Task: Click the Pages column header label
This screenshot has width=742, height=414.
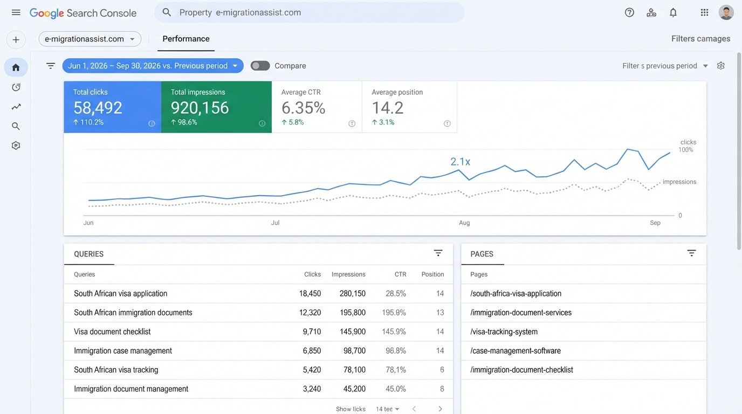Action: [x=479, y=274]
